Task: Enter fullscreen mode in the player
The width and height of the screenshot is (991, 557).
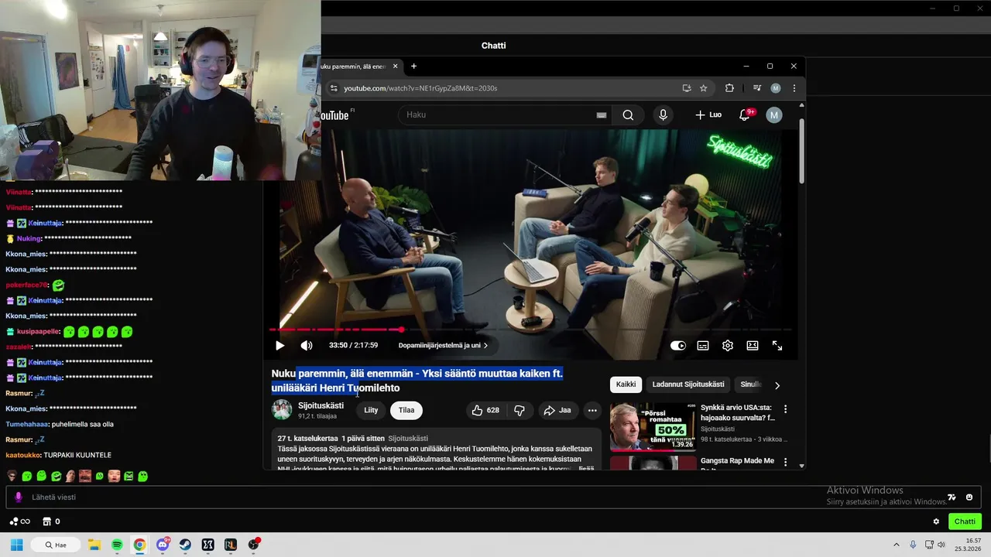Action: coord(777,346)
